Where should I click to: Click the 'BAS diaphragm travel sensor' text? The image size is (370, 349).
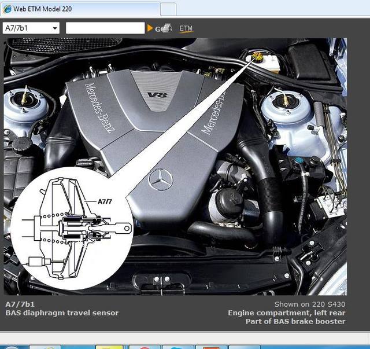(62, 313)
